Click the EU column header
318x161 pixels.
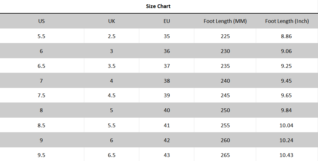(167, 21)
